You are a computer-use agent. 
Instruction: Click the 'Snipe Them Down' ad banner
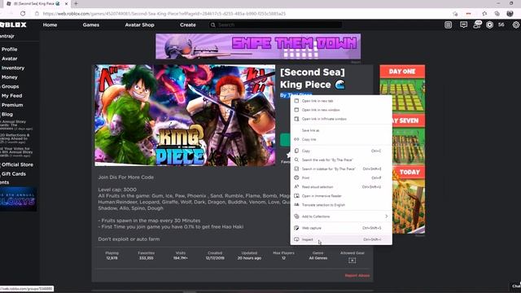[258, 46]
